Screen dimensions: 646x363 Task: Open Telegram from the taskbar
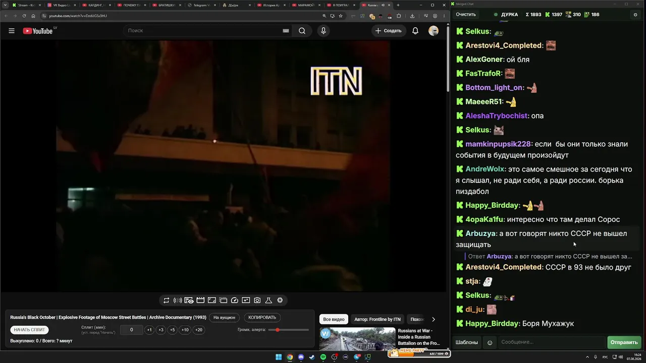tap(357, 357)
